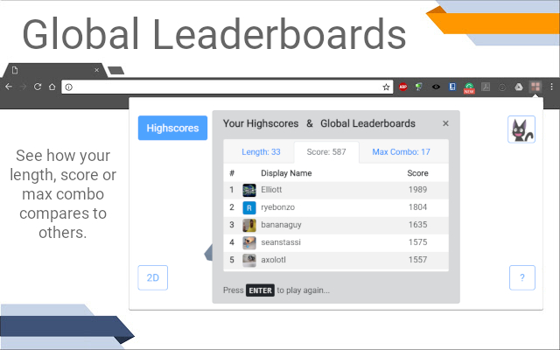Click the Score column header

click(x=417, y=173)
